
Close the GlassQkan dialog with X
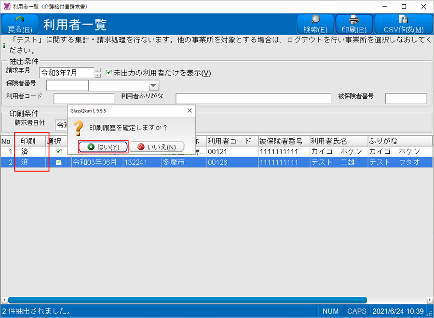(x=189, y=110)
